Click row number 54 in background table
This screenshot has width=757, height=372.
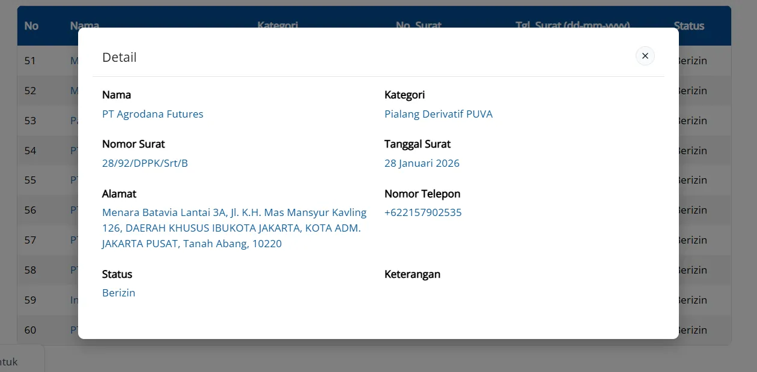click(30, 151)
